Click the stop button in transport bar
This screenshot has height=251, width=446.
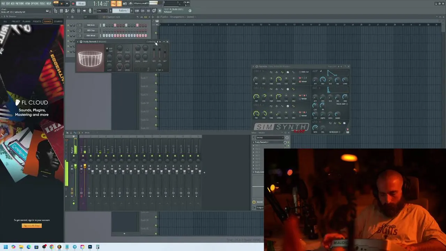pos(67,3)
